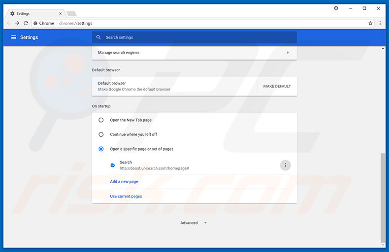Screen dimensions: 389x252
Task: Switch to the Settings browser tab
Action: [x=34, y=13]
